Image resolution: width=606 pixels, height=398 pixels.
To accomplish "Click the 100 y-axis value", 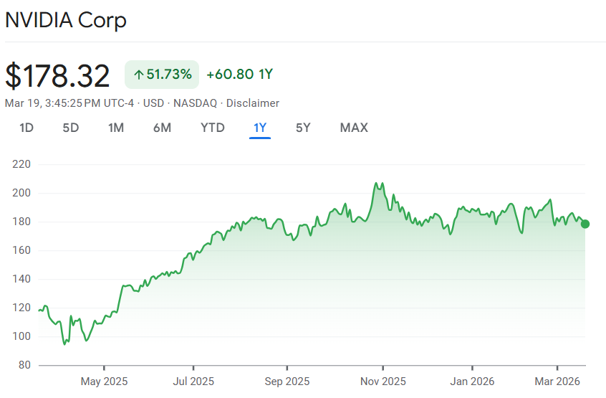I will pyautogui.click(x=21, y=336).
